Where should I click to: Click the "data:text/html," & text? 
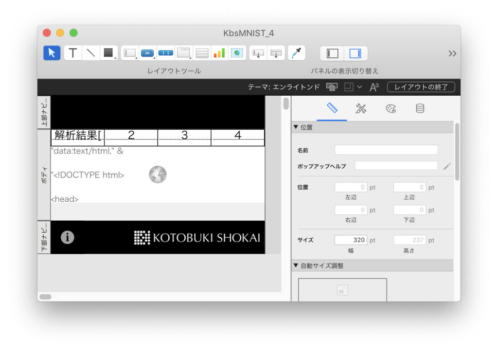pyautogui.click(x=87, y=151)
